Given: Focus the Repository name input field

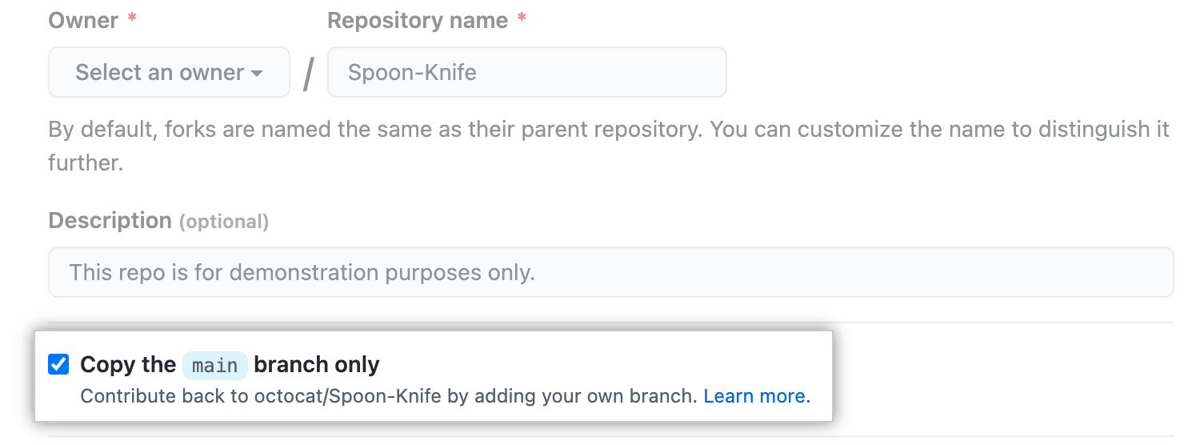Looking at the screenshot, I should [x=527, y=72].
